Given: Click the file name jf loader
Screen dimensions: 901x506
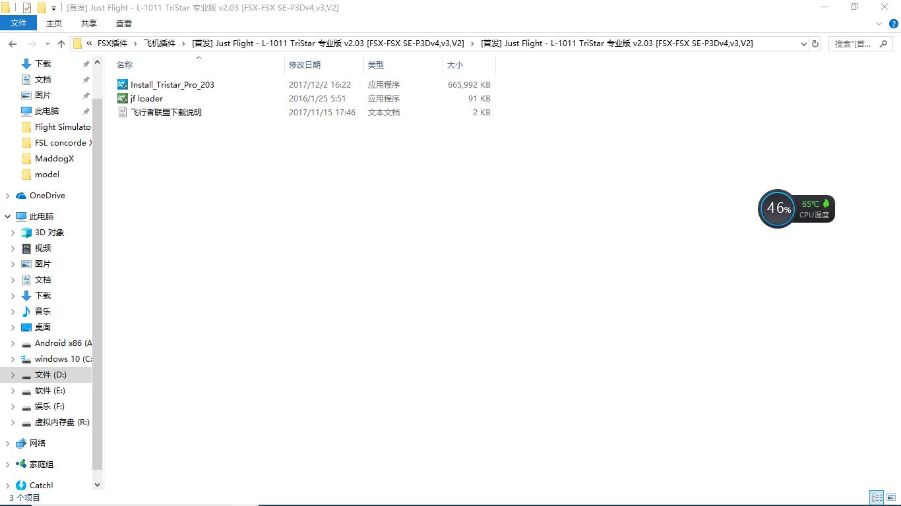Looking at the screenshot, I should tap(146, 98).
